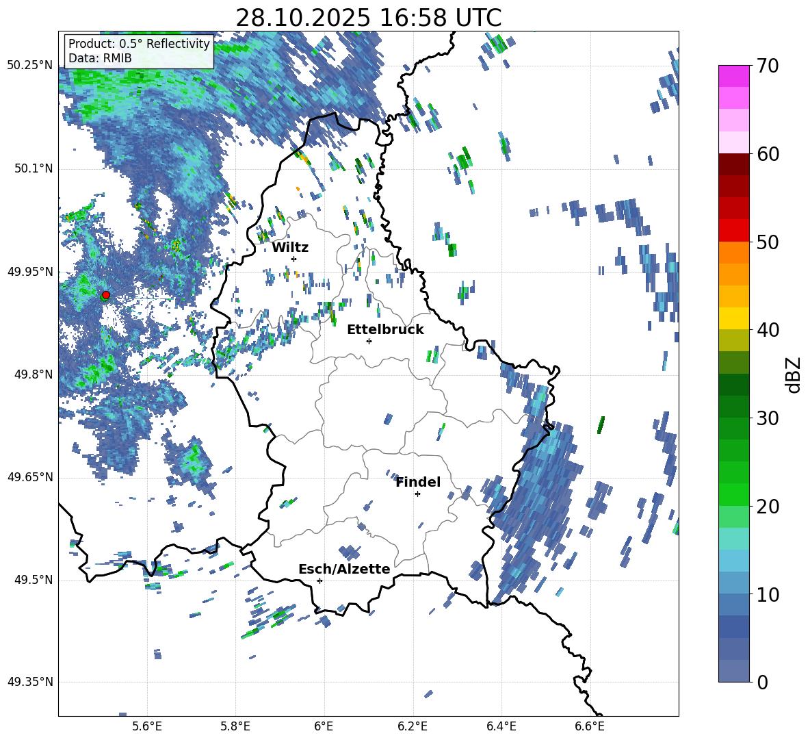Click the dBZ colorbar label
Screen dimensions: 810x740
[794, 374]
